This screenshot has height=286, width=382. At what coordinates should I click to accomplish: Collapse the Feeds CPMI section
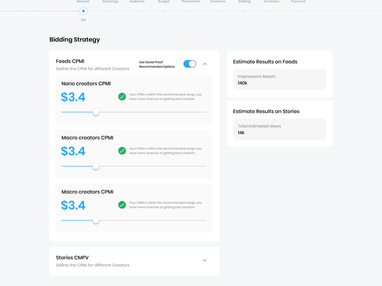[205, 64]
